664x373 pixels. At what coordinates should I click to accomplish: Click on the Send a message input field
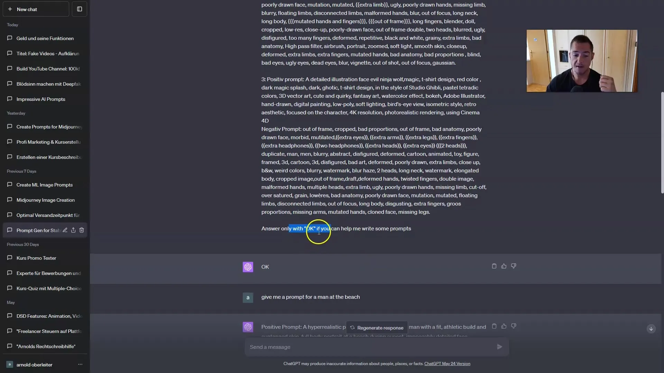coord(370,347)
